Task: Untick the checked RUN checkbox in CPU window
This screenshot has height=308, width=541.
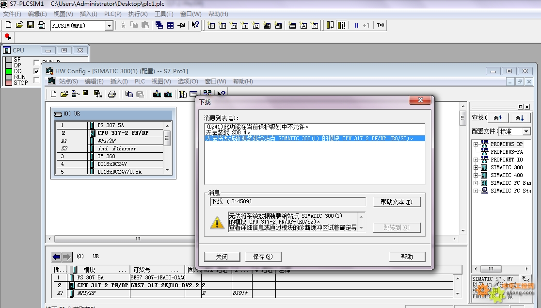Action: coord(36,71)
